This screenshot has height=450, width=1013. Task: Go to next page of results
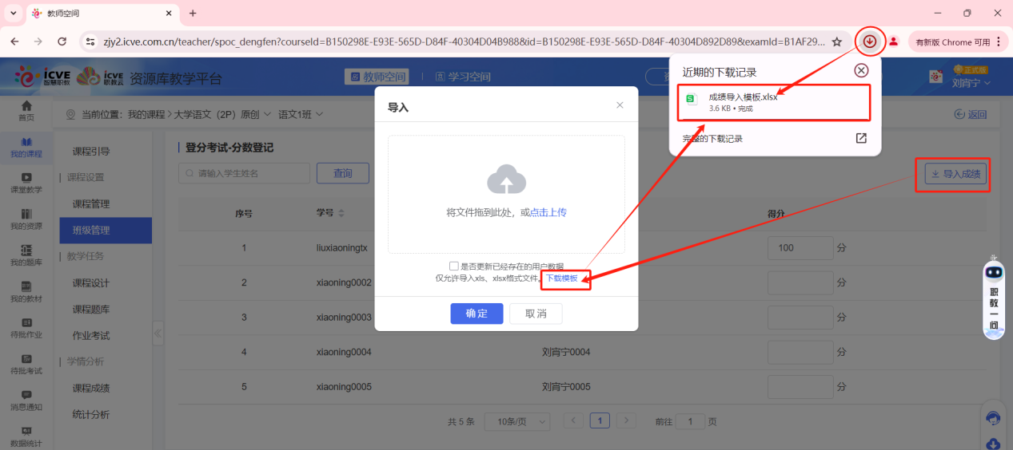626,421
